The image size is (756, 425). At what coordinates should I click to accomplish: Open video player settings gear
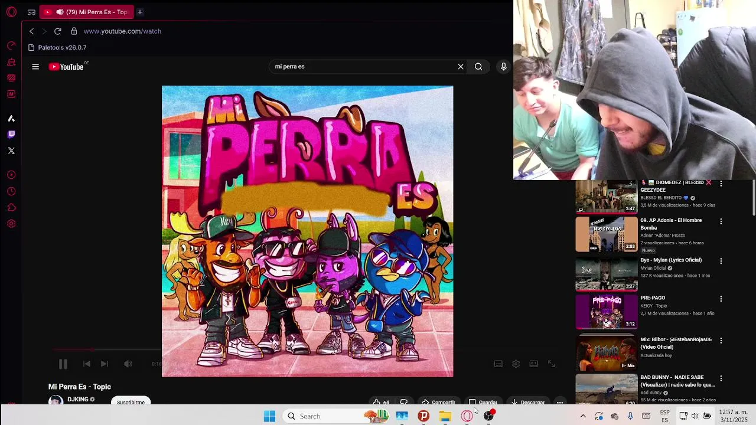[x=516, y=364]
